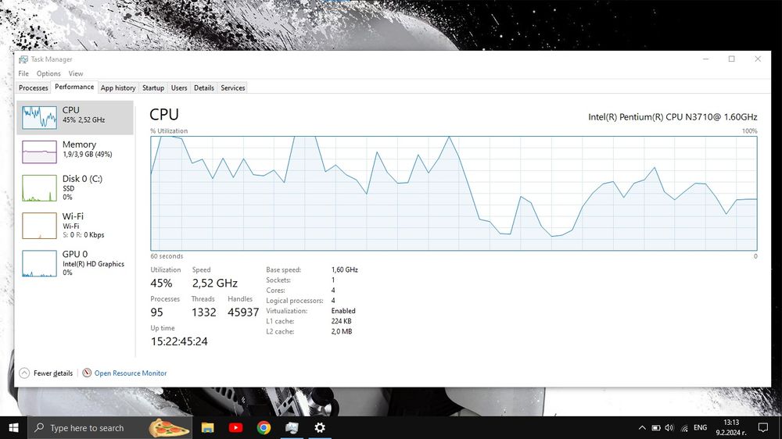782x439 pixels.
Task: Click the Fewer details chevron icon
Action: 24,373
